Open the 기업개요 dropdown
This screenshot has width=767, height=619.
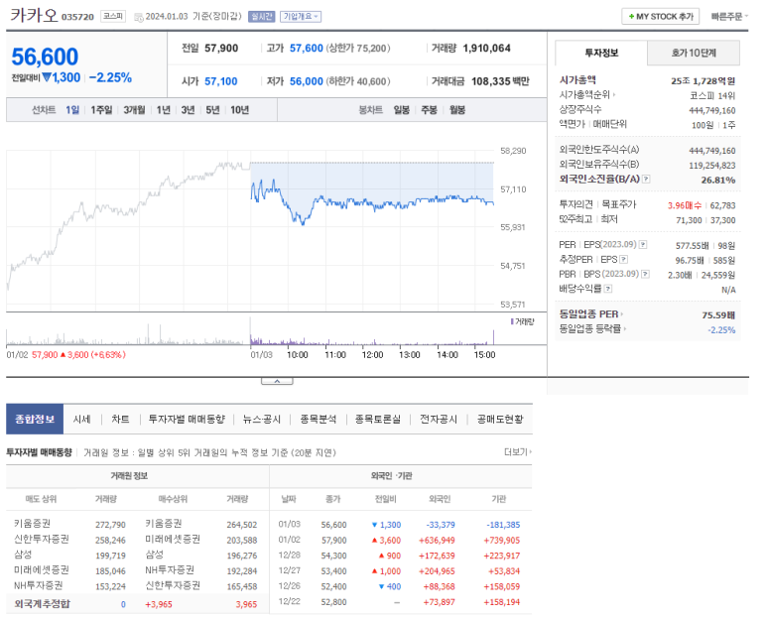(300, 17)
